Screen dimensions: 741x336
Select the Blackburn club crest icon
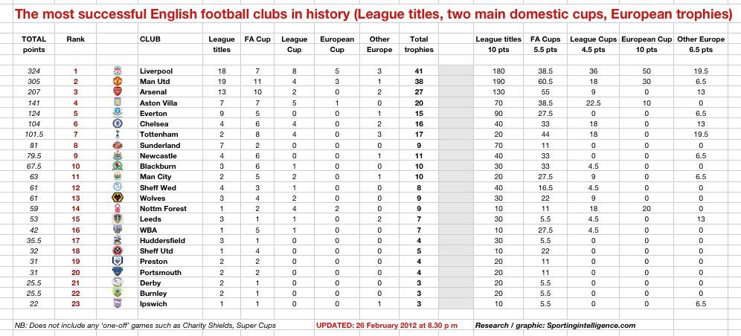tap(118, 166)
